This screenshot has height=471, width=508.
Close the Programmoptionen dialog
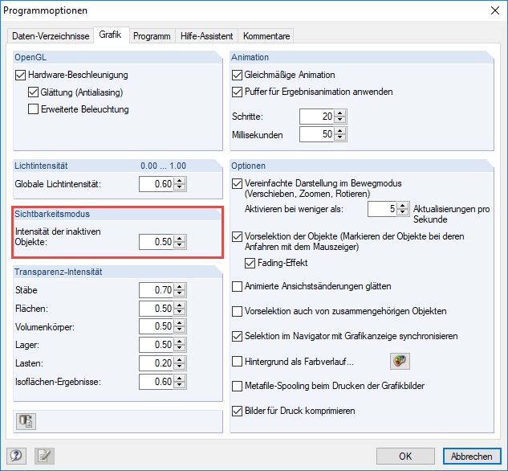coord(494,10)
